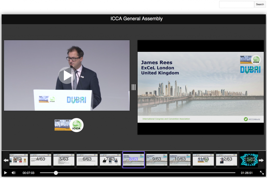This screenshot has height=178, width=267.
Task: Click the International Congress and Convention Association text
Action: coord(166,119)
